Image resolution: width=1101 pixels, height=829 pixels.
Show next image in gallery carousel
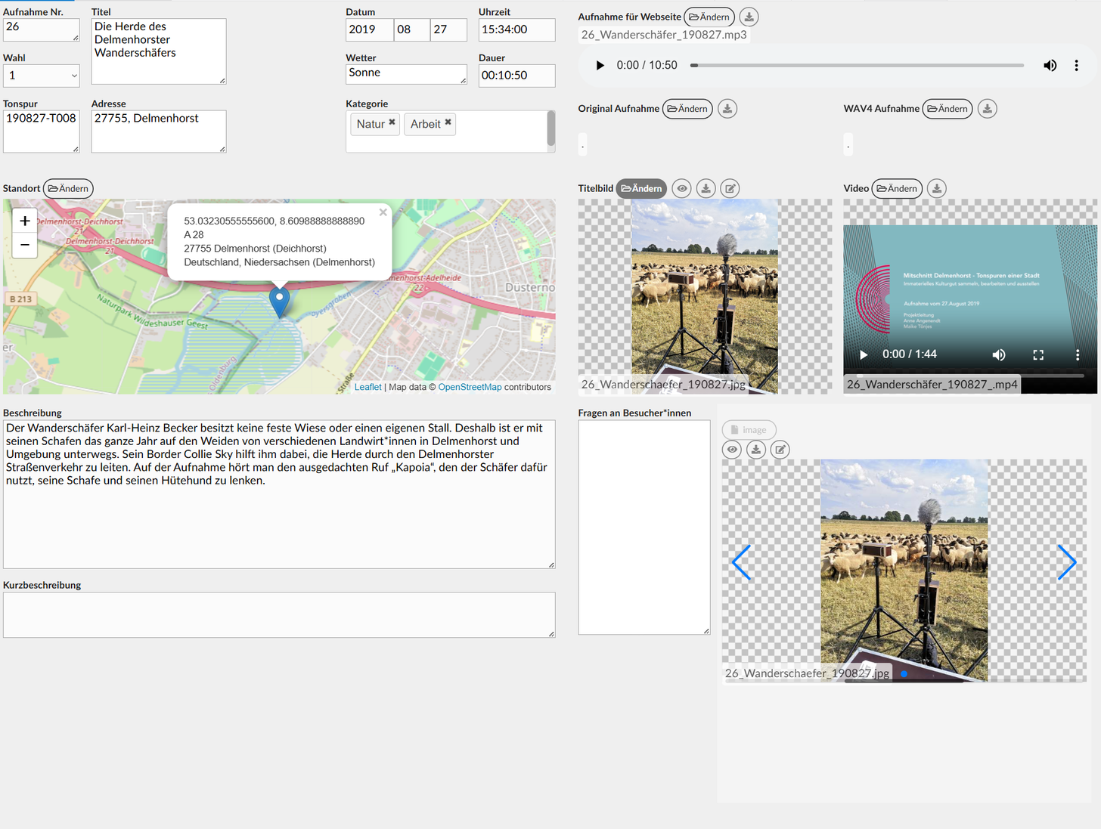[x=1066, y=562]
